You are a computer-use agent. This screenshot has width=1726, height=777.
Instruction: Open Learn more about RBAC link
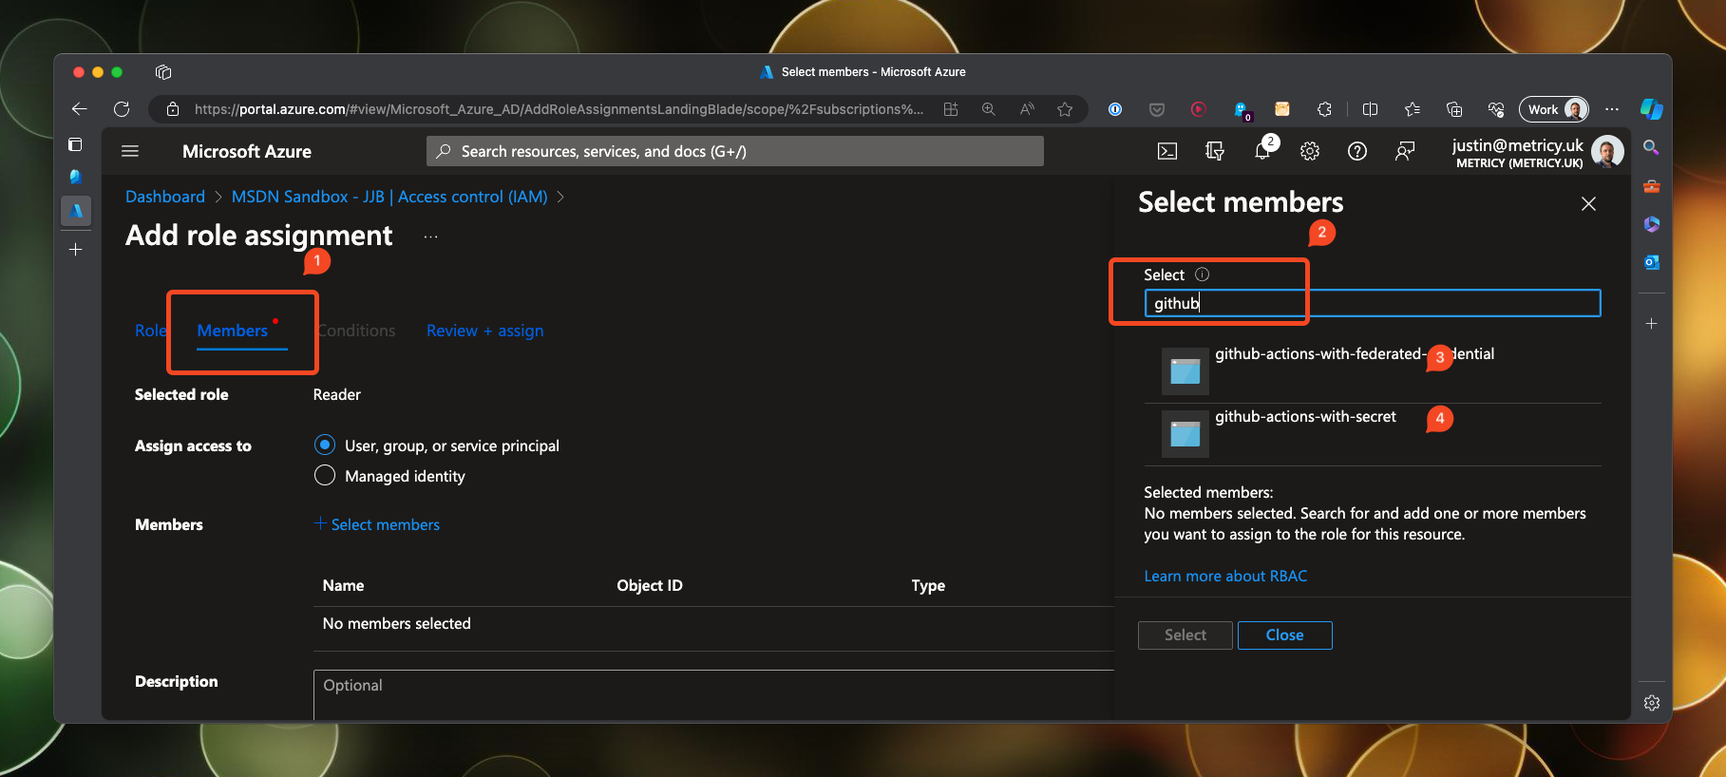[1225, 576]
